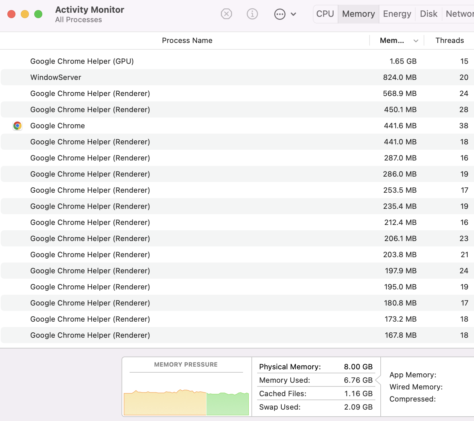Select the WindowServer process row
474x421 pixels.
(x=237, y=77)
